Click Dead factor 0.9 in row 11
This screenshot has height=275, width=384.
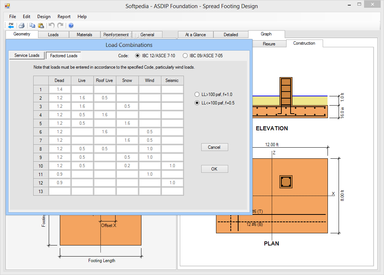click(60, 174)
